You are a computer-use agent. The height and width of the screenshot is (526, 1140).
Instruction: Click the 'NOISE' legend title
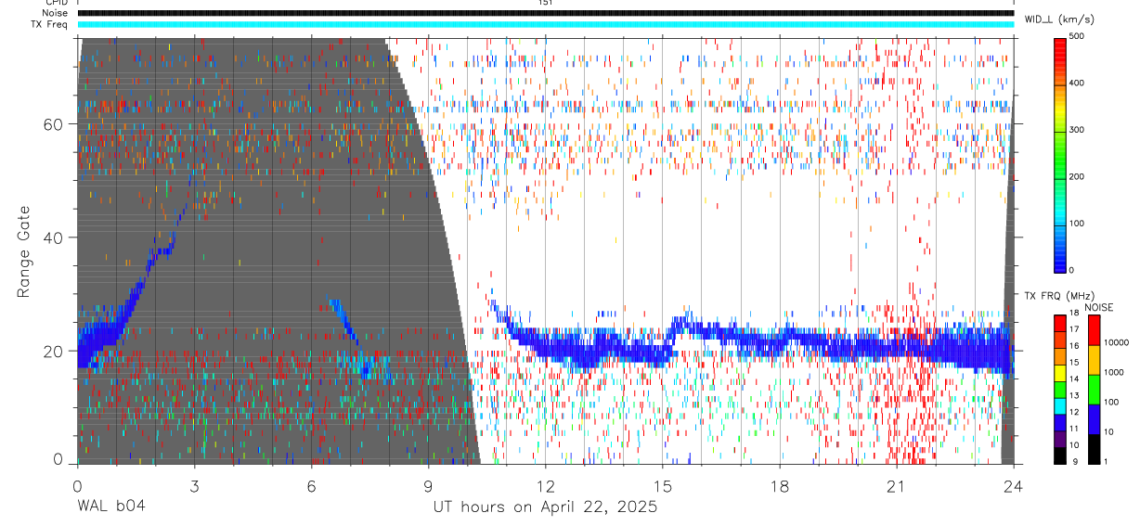pyautogui.click(x=1099, y=307)
